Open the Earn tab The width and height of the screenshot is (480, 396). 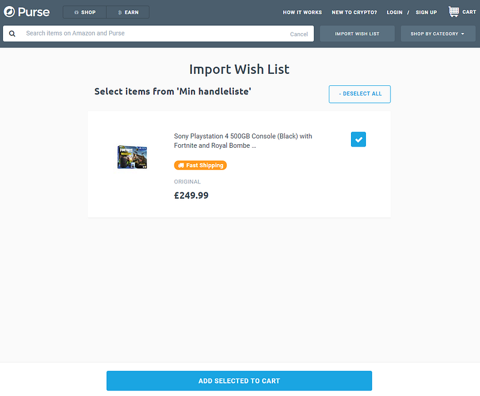point(128,12)
